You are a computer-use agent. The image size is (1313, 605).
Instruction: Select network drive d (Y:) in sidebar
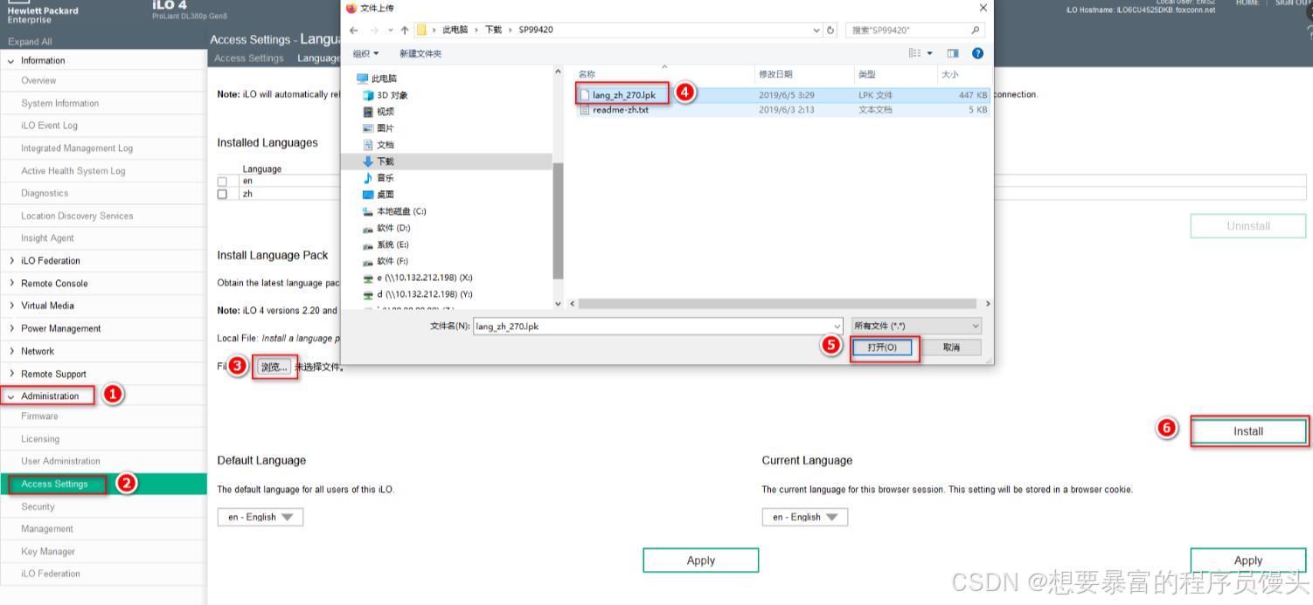click(417, 294)
